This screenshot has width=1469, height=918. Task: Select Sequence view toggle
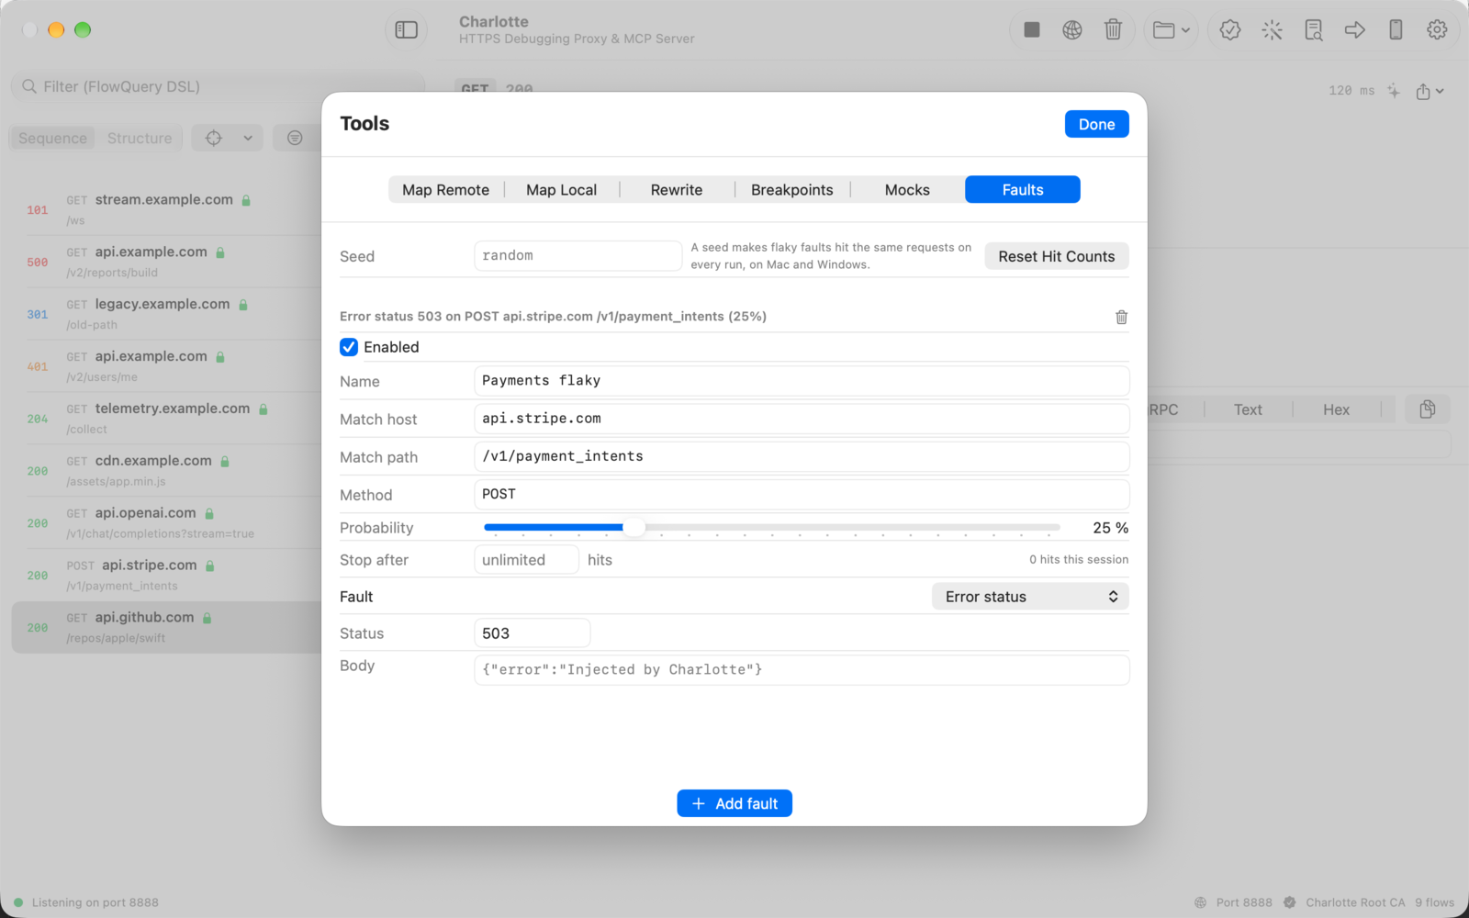tap(52, 138)
